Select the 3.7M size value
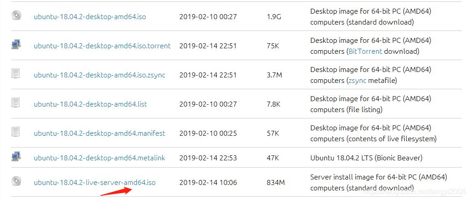Screen dimensions: 470x200 click(274, 75)
